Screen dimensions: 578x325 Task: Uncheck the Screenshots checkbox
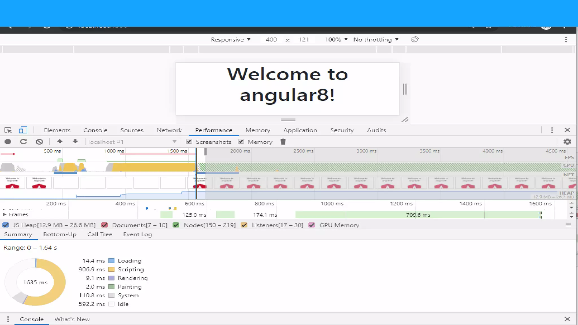tap(189, 142)
